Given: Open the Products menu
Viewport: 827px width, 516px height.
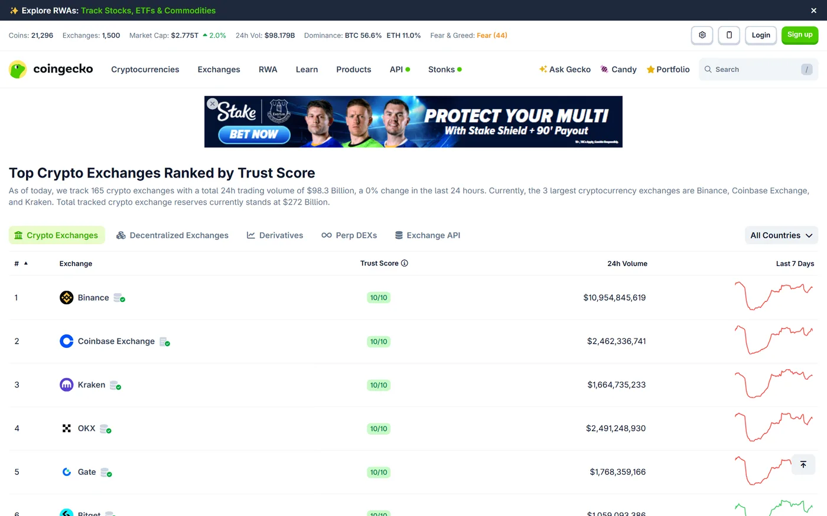Looking at the screenshot, I should click(x=354, y=69).
